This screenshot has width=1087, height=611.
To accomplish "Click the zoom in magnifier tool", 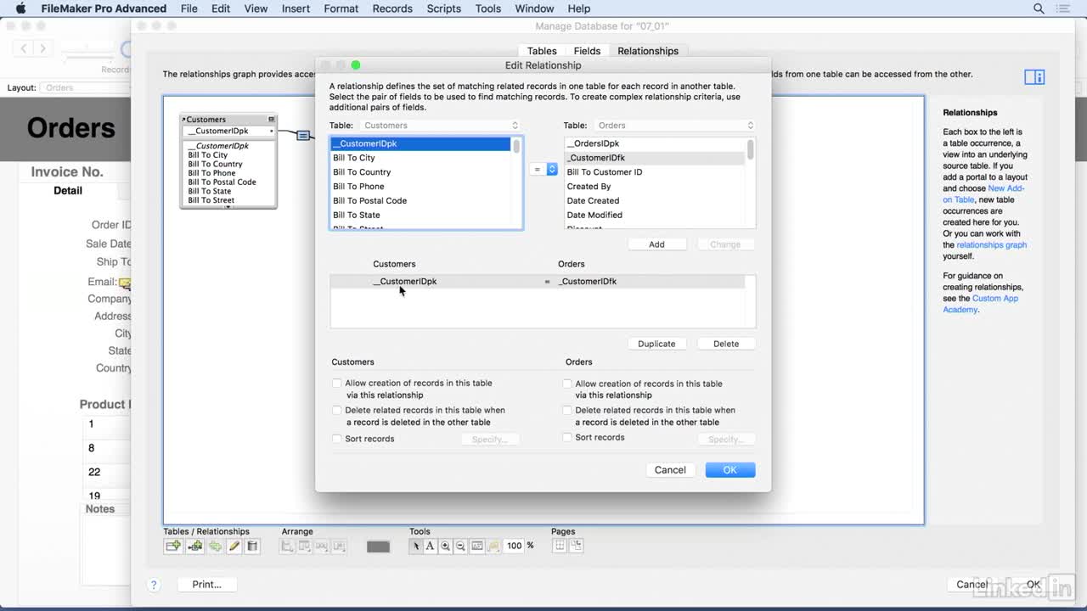I will pyautogui.click(x=445, y=547).
